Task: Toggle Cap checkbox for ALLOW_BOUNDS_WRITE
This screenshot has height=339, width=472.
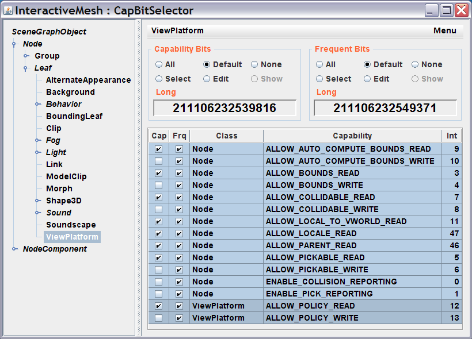Action: [158, 185]
